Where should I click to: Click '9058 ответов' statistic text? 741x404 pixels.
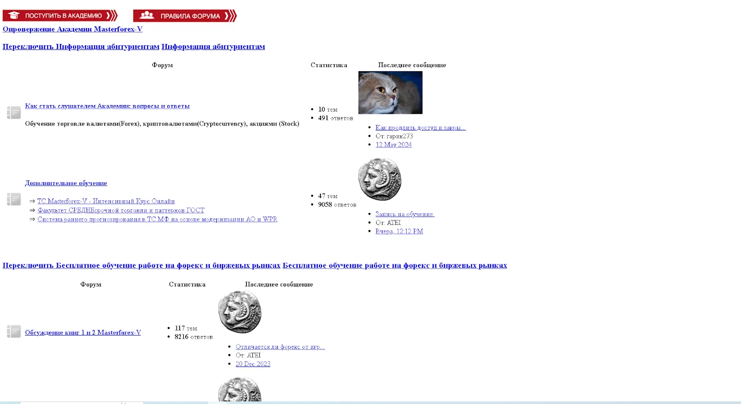point(337,205)
